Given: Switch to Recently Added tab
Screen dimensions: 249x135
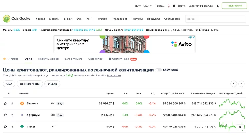Looking at the screenshot, I should point(48,59).
